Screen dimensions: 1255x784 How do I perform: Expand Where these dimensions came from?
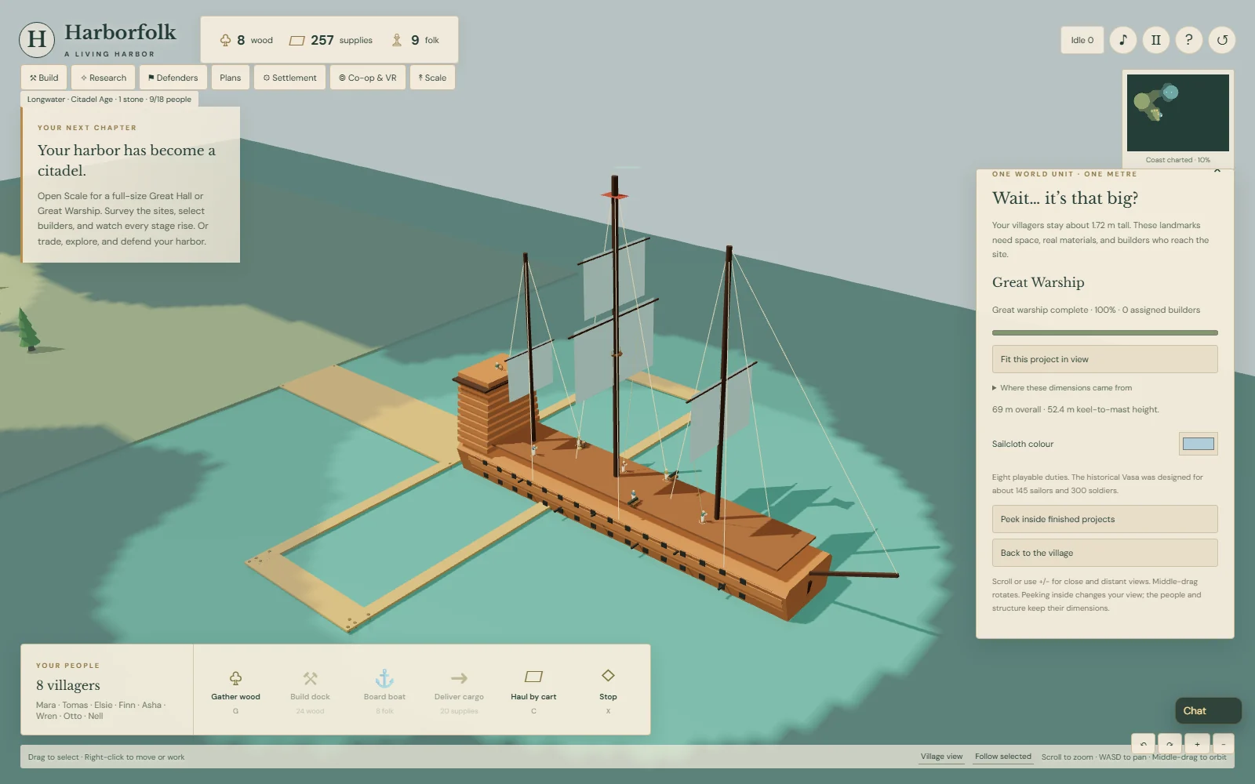click(x=1062, y=387)
